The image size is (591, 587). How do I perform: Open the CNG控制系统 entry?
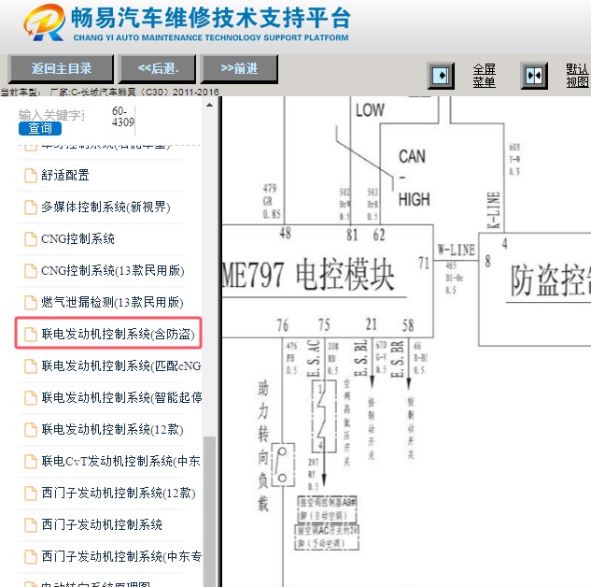pos(77,238)
